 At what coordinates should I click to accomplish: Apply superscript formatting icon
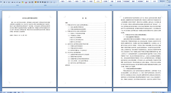click(17, 2)
